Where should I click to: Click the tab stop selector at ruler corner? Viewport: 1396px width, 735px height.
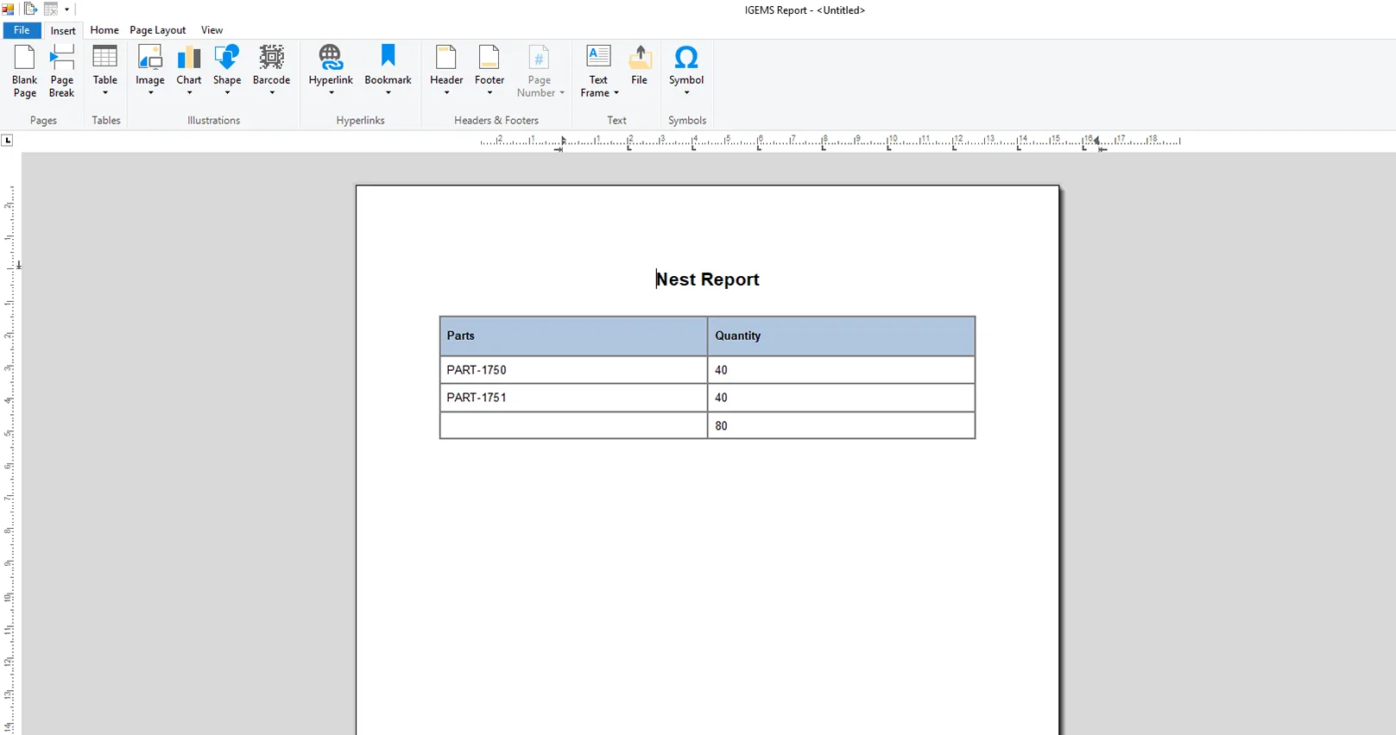click(x=8, y=140)
